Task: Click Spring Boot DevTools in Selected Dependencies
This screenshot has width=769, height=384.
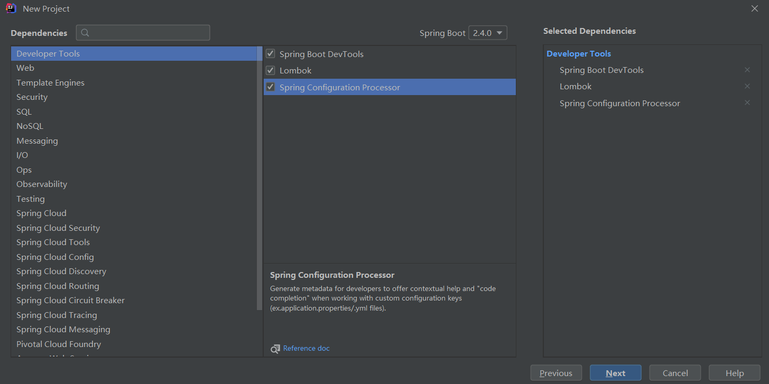Action: 601,70
